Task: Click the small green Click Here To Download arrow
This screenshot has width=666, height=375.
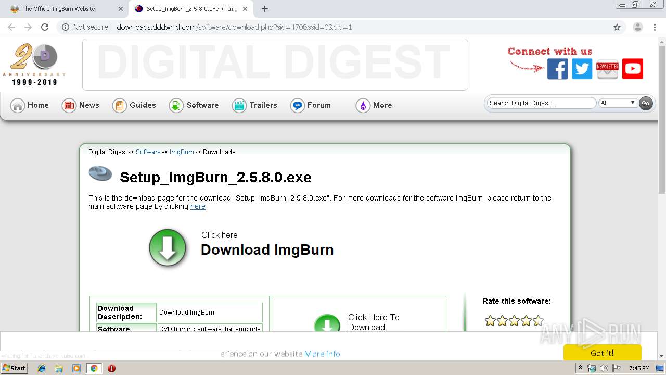Action: tap(327, 323)
